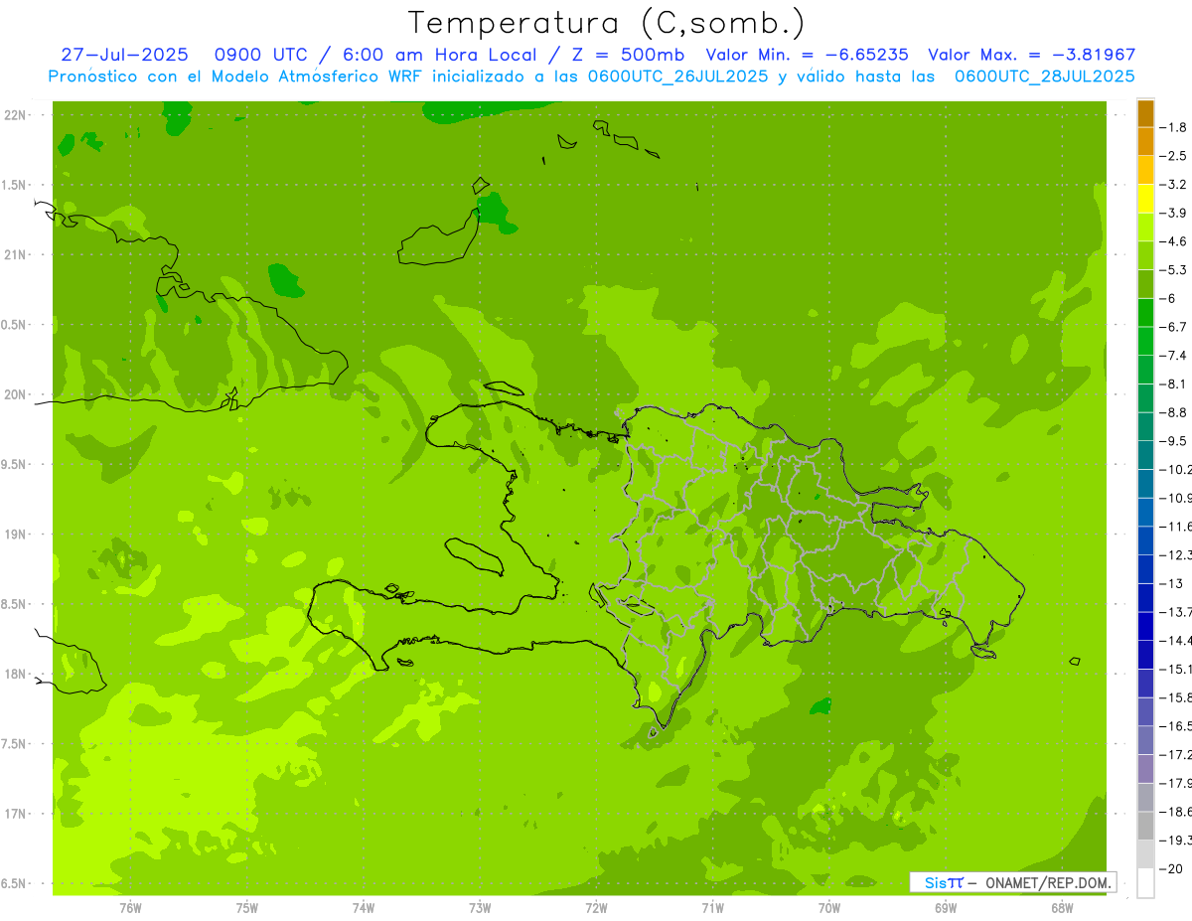Click the '72W' longitude label
Viewport: 1192px width, 921px height.
point(596,908)
